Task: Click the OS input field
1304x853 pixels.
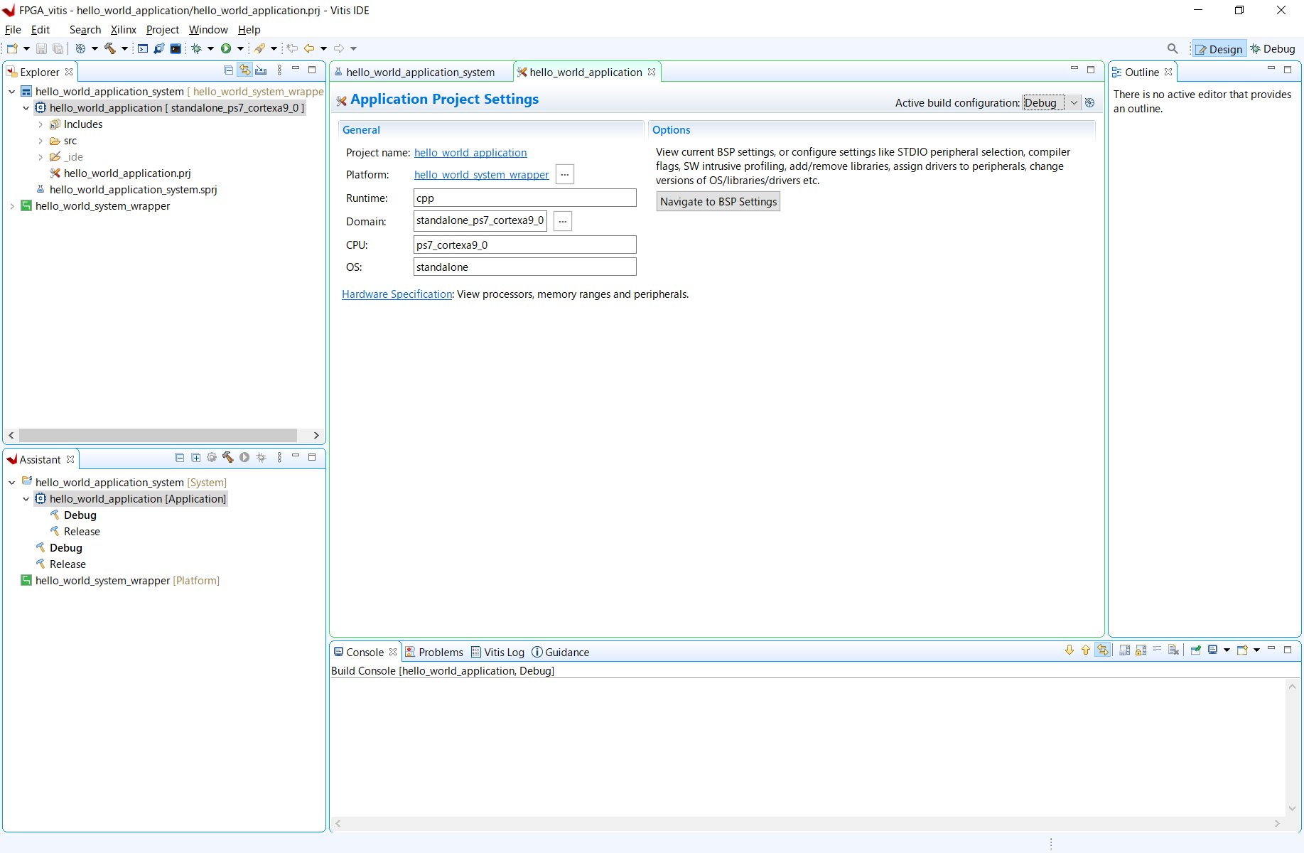Action: tap(524, 267)
